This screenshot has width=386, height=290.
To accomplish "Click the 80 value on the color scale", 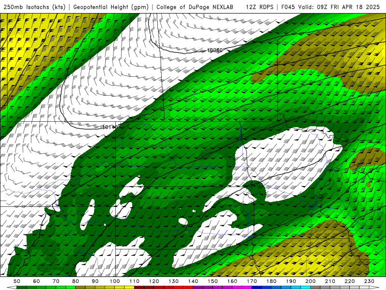I will (76, 281).
